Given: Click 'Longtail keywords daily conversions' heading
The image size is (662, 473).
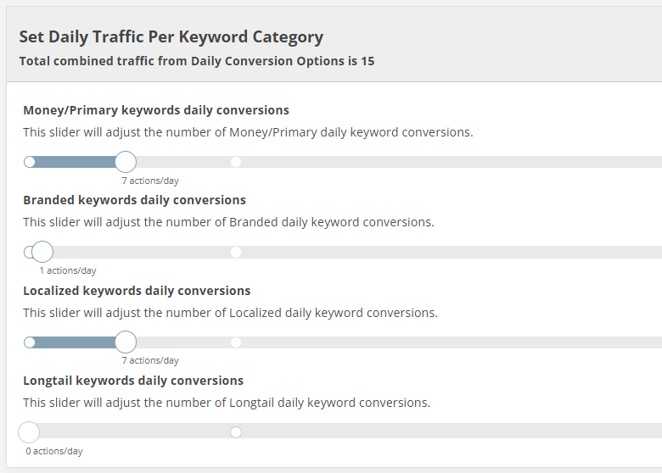Looking at the screenshot, I should click(133, 381).
